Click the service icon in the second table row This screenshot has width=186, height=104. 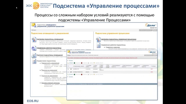click(71, 72)
